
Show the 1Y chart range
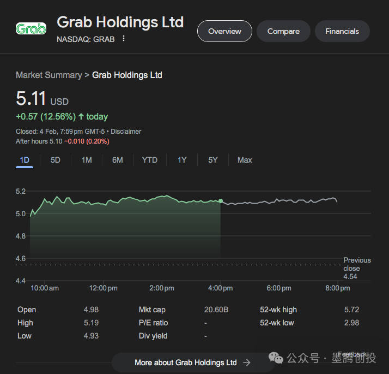(x=182, y=160)
